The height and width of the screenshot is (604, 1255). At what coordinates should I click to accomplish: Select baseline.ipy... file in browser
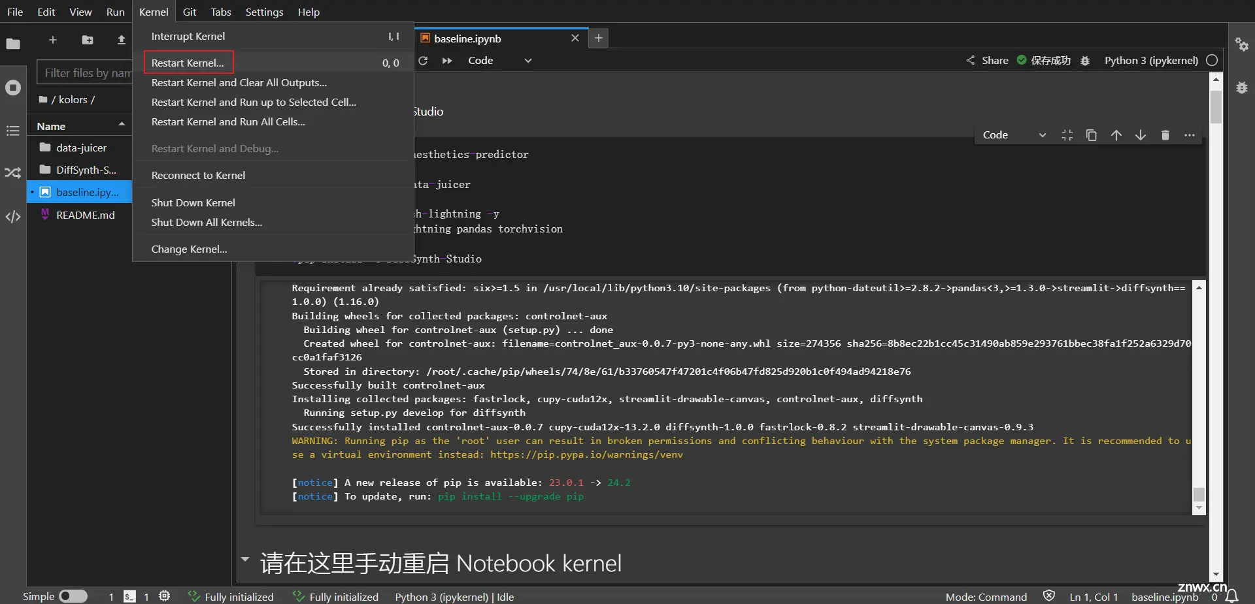[x=80, y=192]
